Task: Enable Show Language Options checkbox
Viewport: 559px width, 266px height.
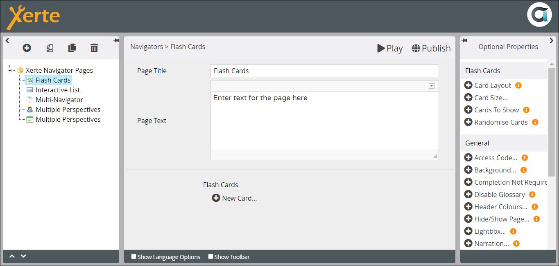Action: click(134, 257)
